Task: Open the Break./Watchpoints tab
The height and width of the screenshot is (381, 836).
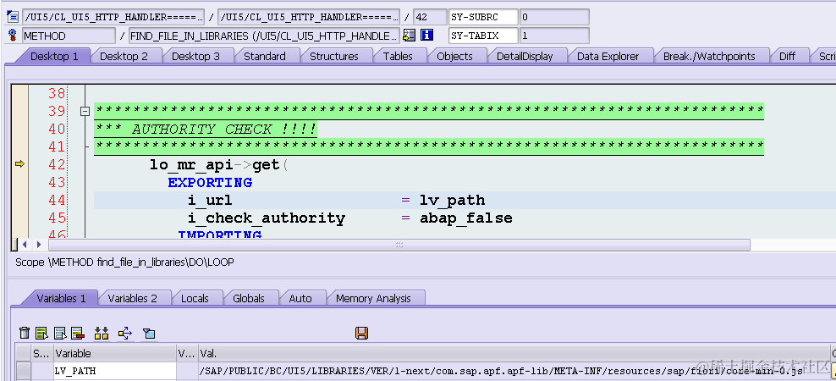Action: click(x=709, y=56)
